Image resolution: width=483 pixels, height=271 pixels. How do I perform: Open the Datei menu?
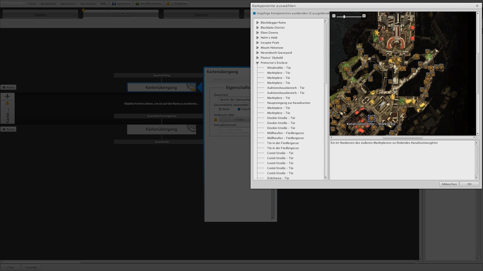(x=32, y=4)
